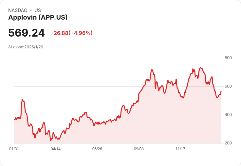Click the February price spike peak on chart
Screen dimensions: 241x166
(23, 99)
